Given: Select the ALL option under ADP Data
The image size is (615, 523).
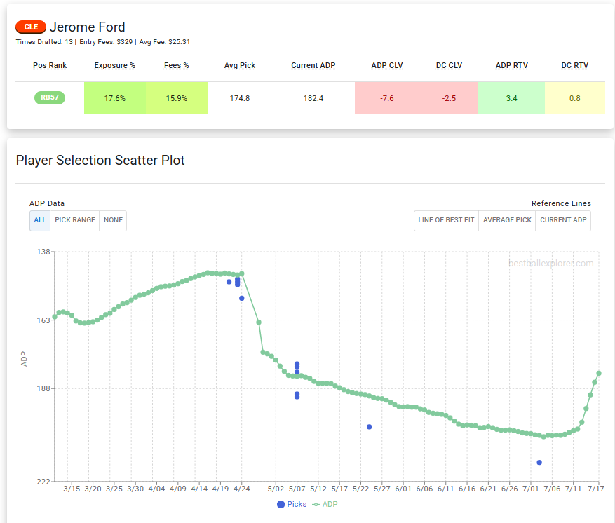Looking at the screenshot, I should 39,220.
